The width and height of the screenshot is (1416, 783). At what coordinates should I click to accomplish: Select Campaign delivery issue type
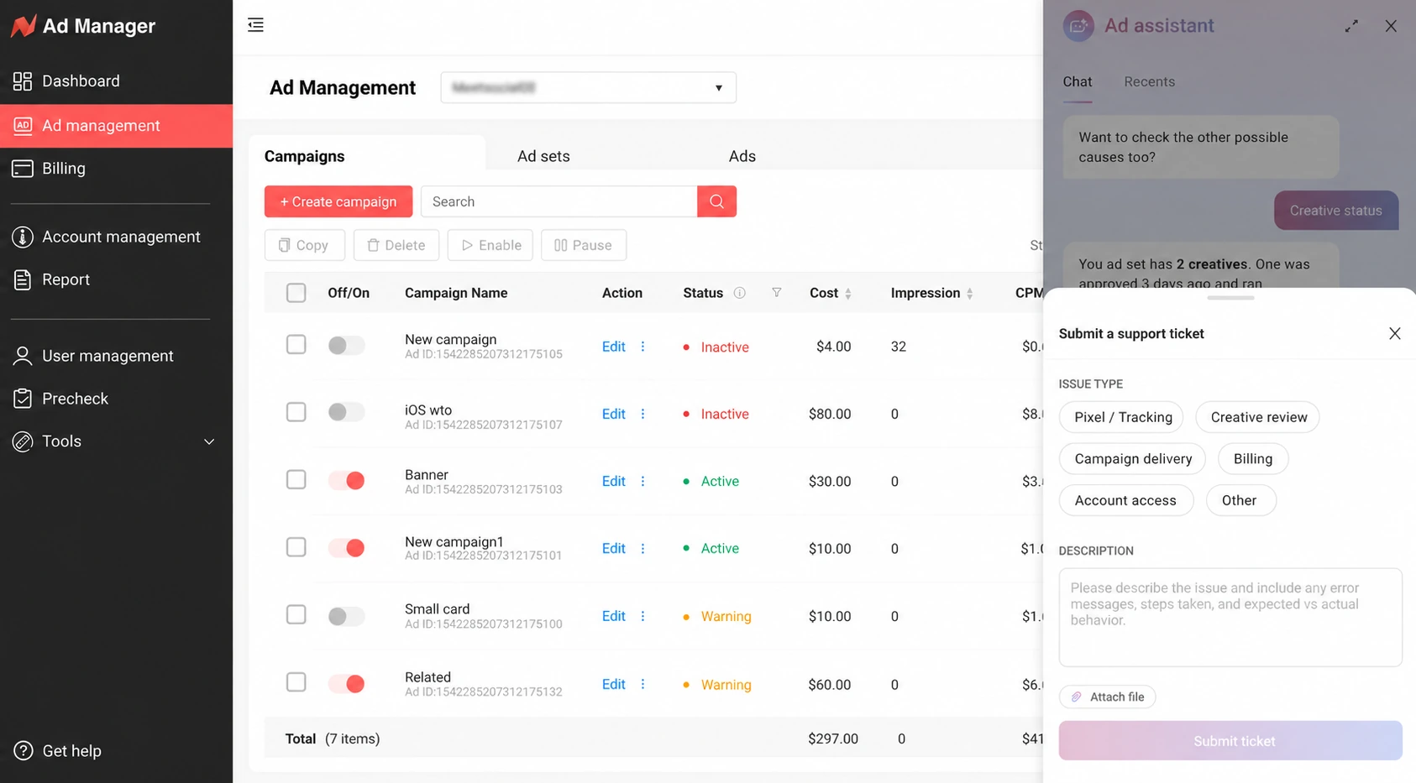pos(1132,458)
